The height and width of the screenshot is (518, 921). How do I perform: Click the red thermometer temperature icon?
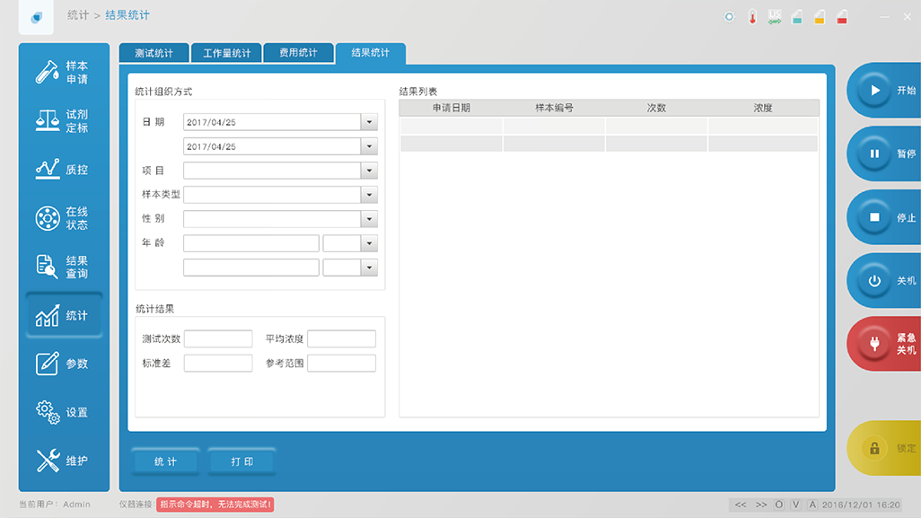(752, 17)
